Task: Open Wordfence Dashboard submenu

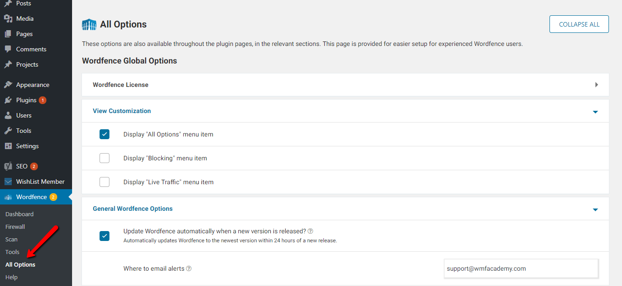Action: click(19, 214)
